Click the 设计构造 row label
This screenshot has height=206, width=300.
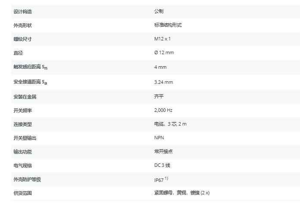point(22,11)
